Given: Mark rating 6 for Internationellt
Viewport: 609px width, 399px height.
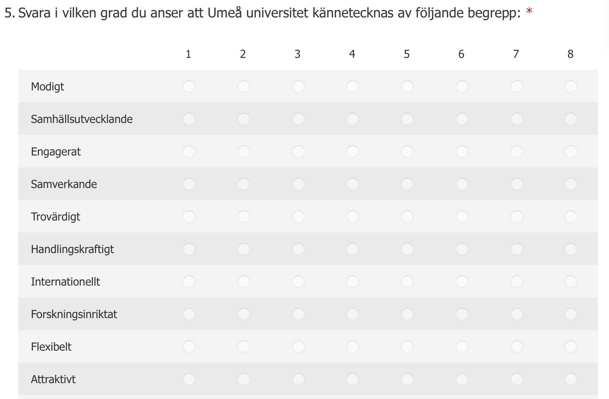Looking at the screenshot, I should click(x=462, y=282).
